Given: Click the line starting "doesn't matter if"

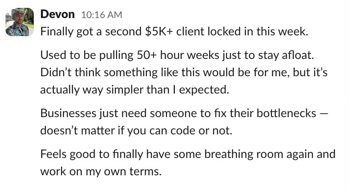Looking at the screenshot, I should pos(136,130).
